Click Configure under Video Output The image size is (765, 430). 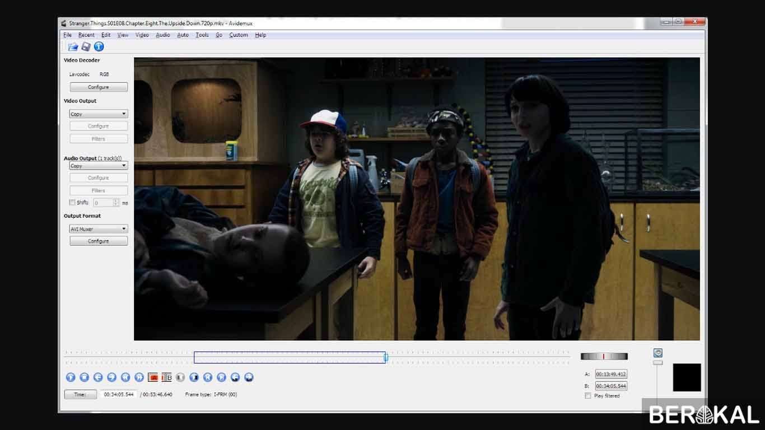click(x=99, y=127)
